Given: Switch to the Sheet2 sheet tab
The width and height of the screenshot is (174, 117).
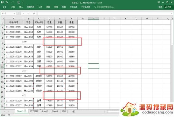Looking at the screenshot, I should (55, 111).
